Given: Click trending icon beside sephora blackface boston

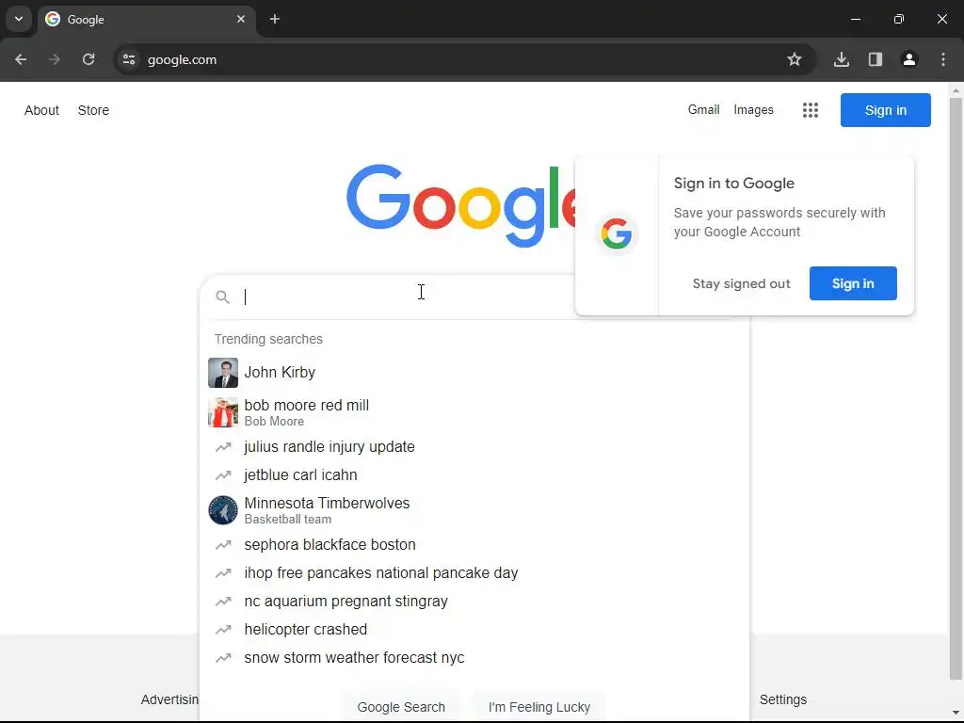Looking at the screenshot, I should [223, 545].
